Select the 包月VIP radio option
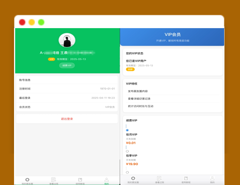This screenshot has height=185, width=240. click(x=127, y=130)
